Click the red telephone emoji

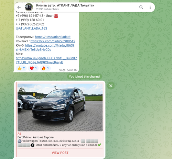(x=56, y=16)
